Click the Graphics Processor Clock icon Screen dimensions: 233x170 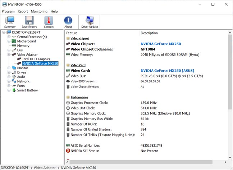[x=68, y=103]
